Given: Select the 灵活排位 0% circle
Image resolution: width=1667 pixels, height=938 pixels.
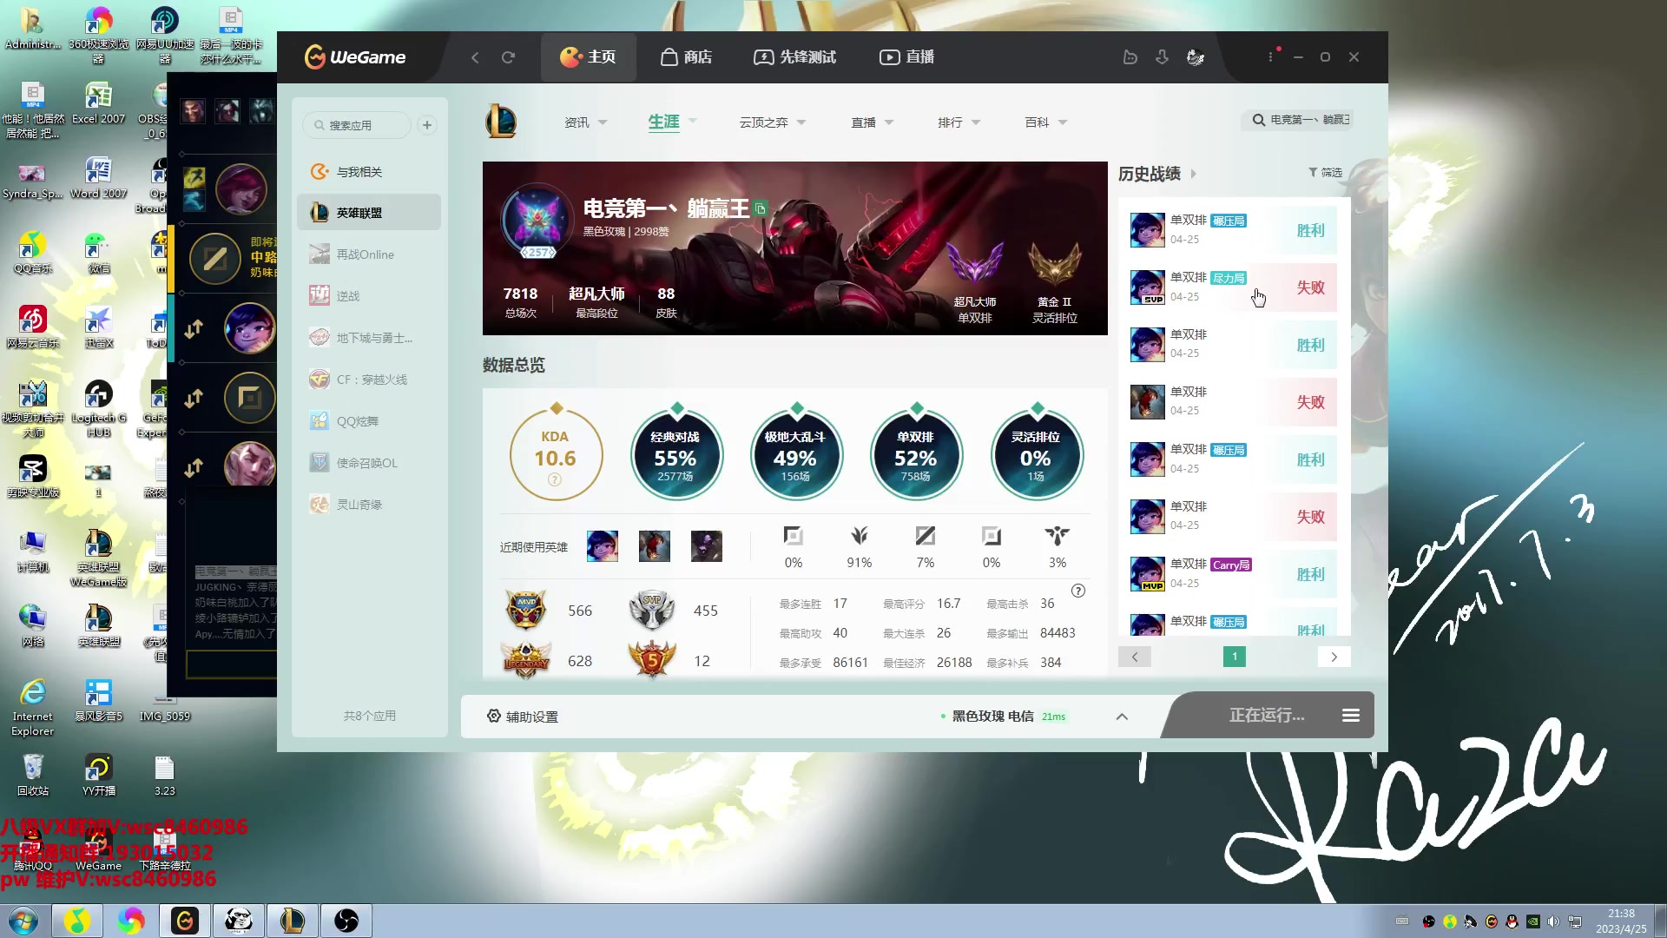Looking at the screenshot, I should pos(1036,455).
